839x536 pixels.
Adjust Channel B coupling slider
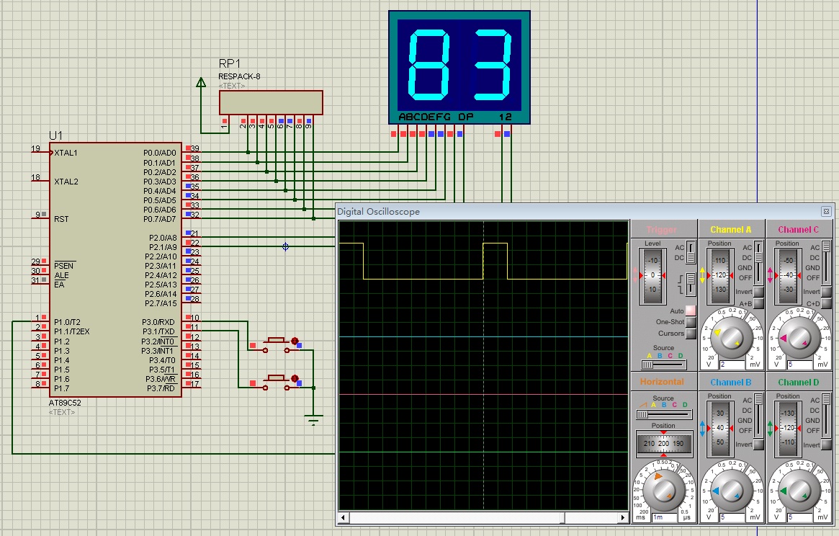pyautogui.click(x=758, y=415)
